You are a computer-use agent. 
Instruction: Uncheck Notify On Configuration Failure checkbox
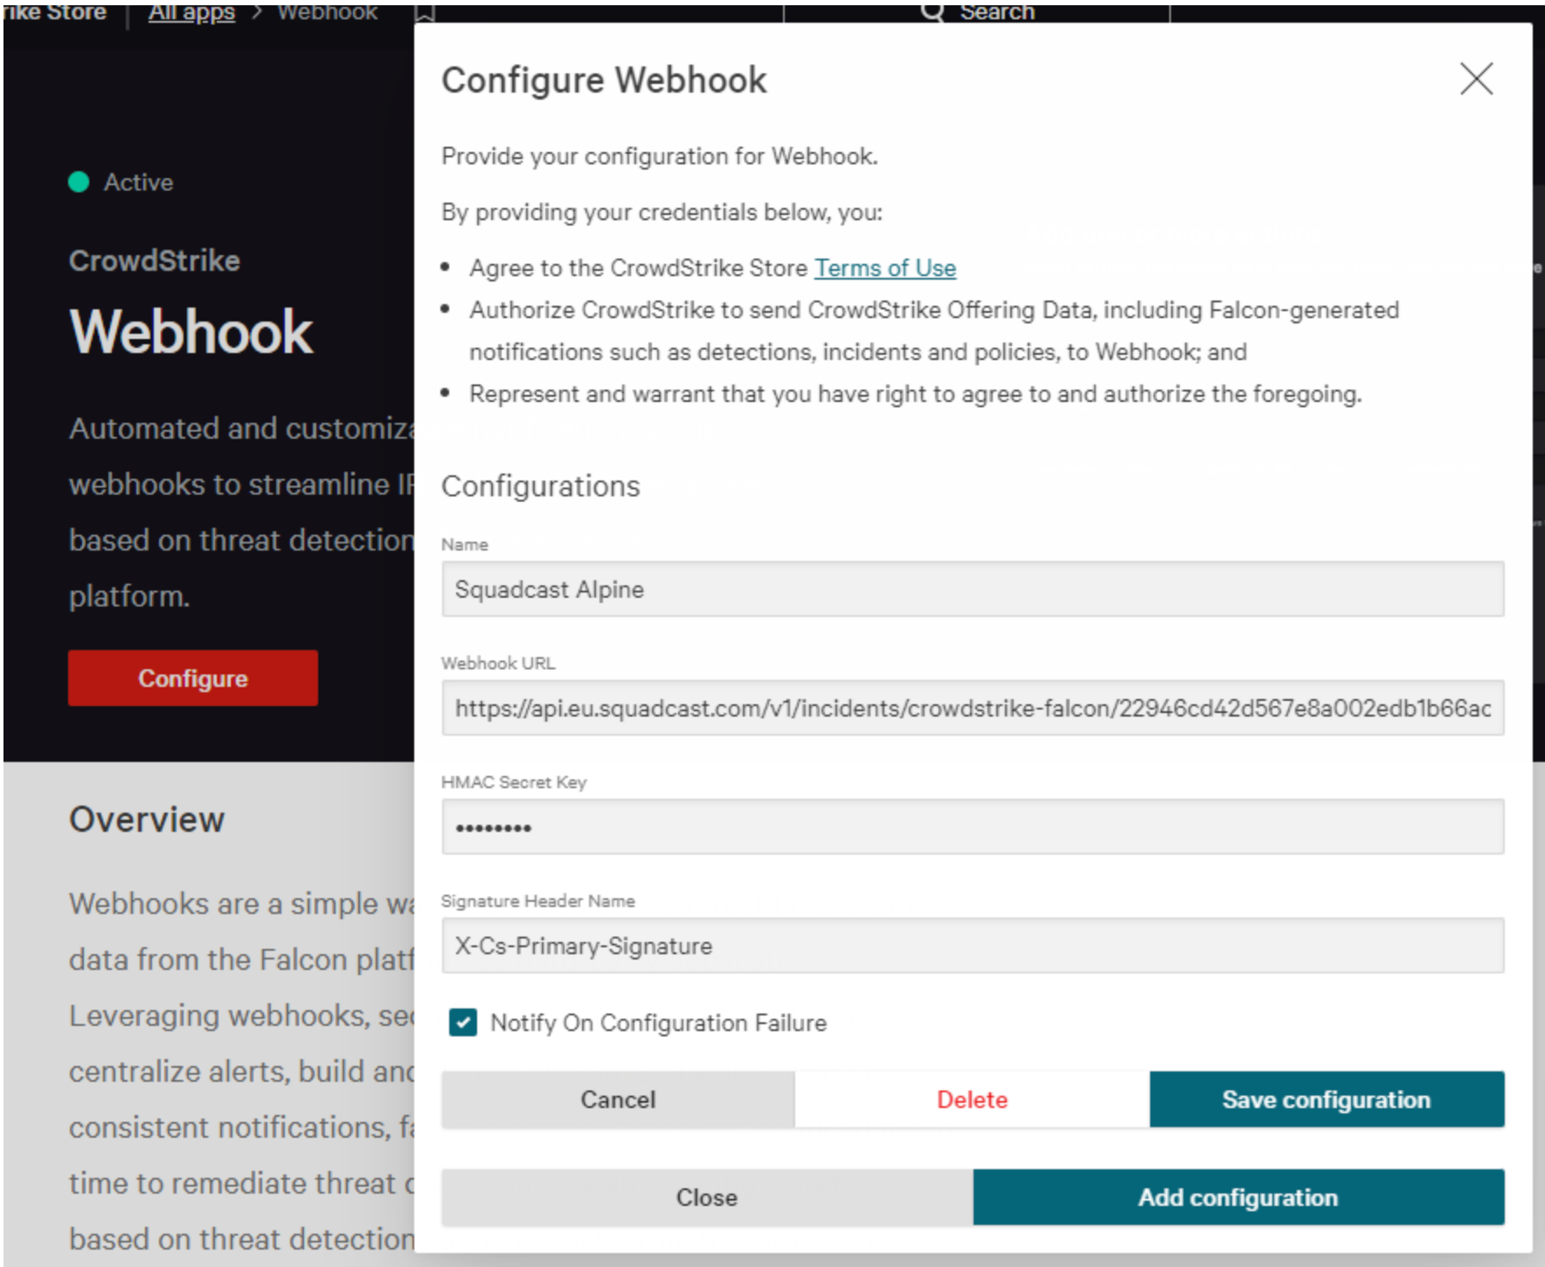tap(463, 1022)
